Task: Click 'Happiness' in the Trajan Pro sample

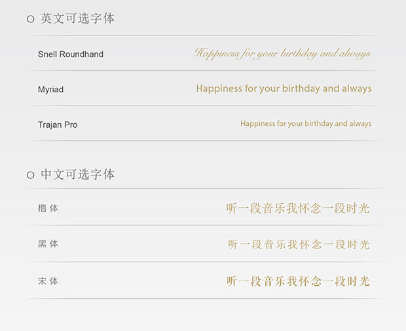Action: click(255, 123)
